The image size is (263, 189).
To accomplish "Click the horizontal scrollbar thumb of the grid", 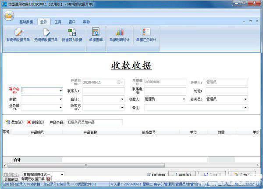I will click(86, 165).
